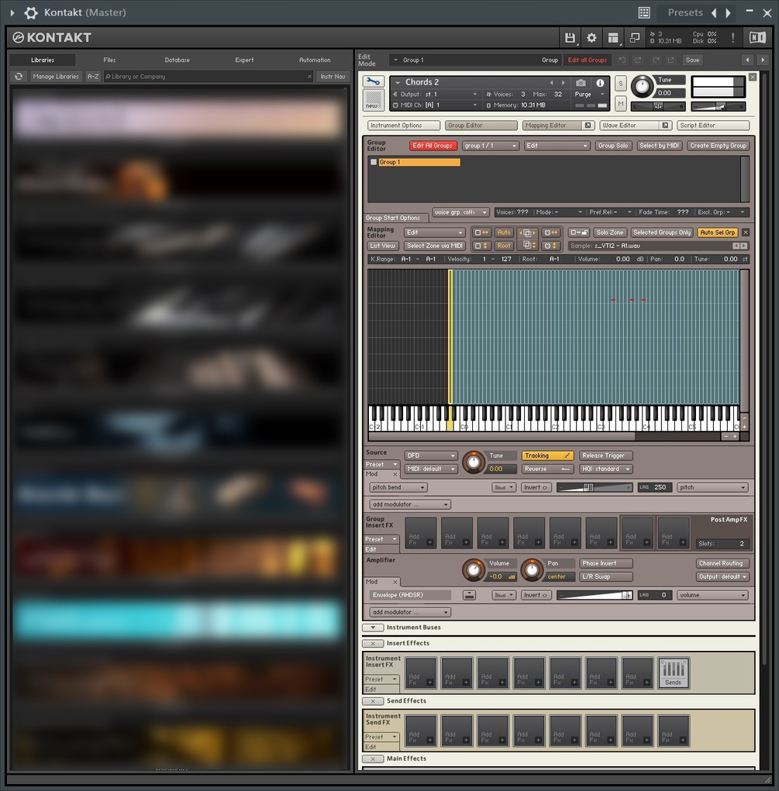Toggle the Group 1 checkbox
The height and width of the screenshot is (791, 779).
[x=374, y=162]
